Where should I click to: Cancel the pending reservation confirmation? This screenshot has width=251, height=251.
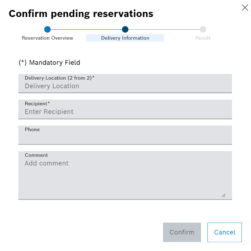tap(224, 232)
